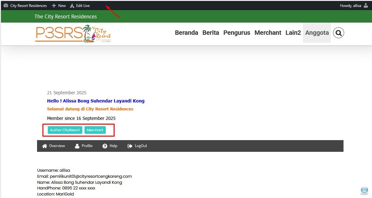Go to the Berita menu item
This screenshot has height=198, width=372.
(211, 33)
